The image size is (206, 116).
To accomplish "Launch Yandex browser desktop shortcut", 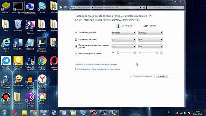I will 42,81.
